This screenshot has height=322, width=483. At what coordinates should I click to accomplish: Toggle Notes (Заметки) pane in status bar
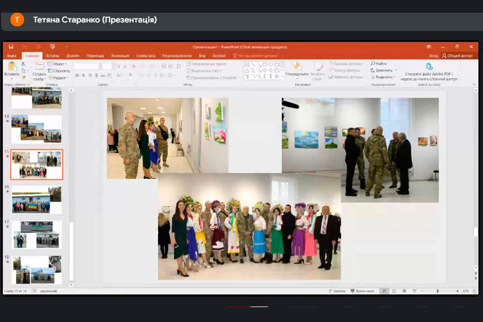coord(337,291)
